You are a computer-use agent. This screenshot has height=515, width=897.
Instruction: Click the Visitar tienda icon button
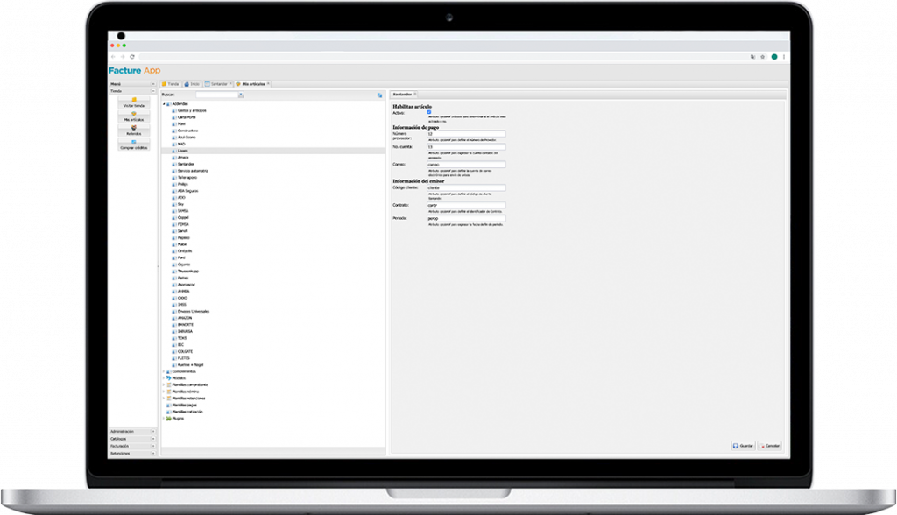point(134,100)
